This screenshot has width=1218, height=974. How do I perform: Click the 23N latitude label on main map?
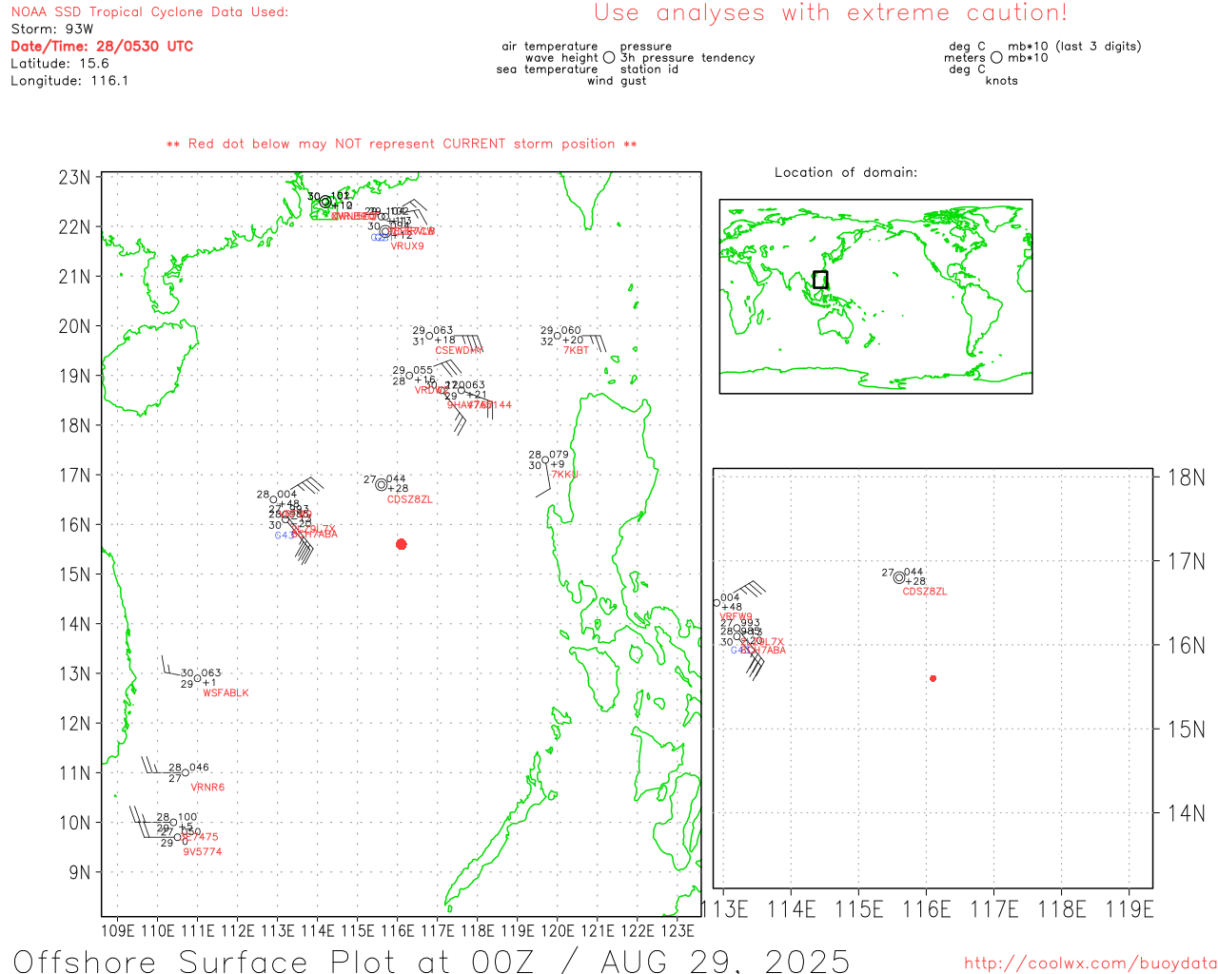pyautogui.click(x=75, y=178)
